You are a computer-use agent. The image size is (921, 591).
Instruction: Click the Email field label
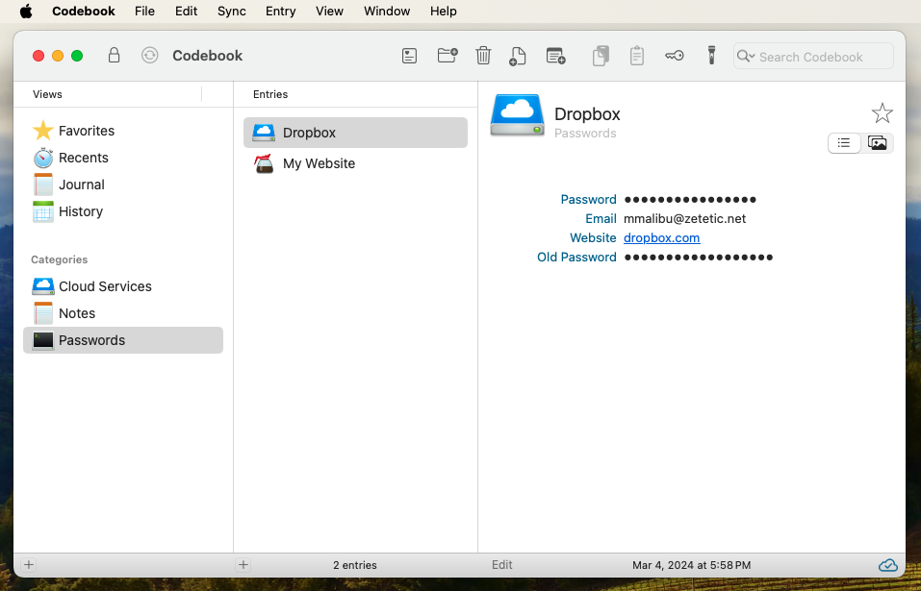(x=601, y=219)
